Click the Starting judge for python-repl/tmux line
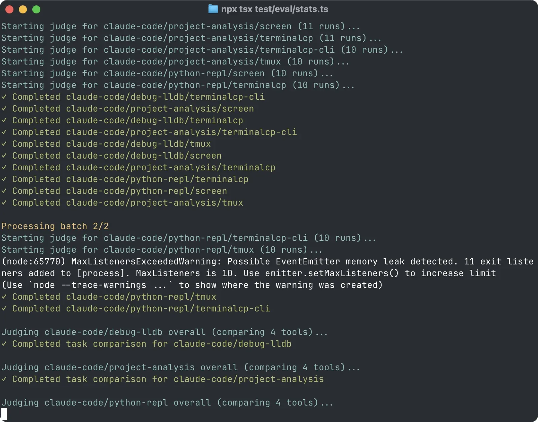 click(x=162, y=250)
